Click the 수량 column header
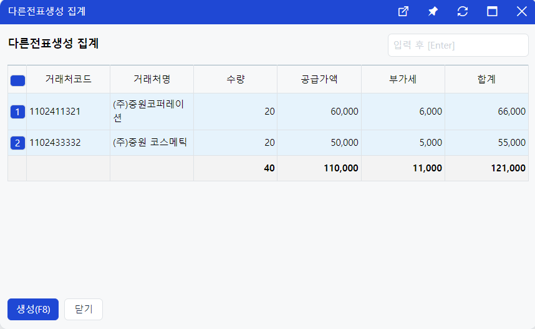The height and width of the screenshot is (329, 535). click(236, 79)
